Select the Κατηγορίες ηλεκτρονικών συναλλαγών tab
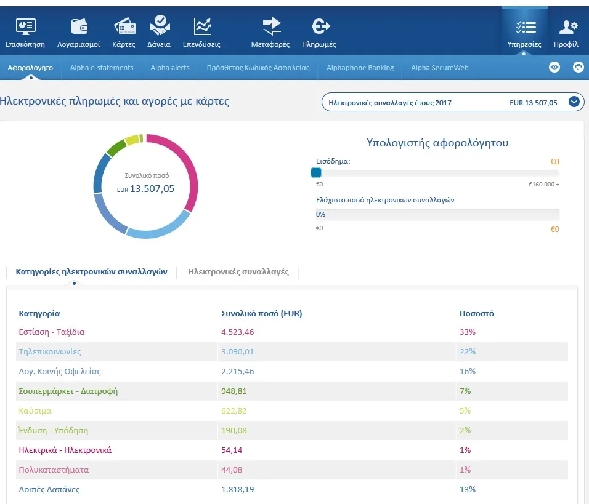 click(91, 271)
